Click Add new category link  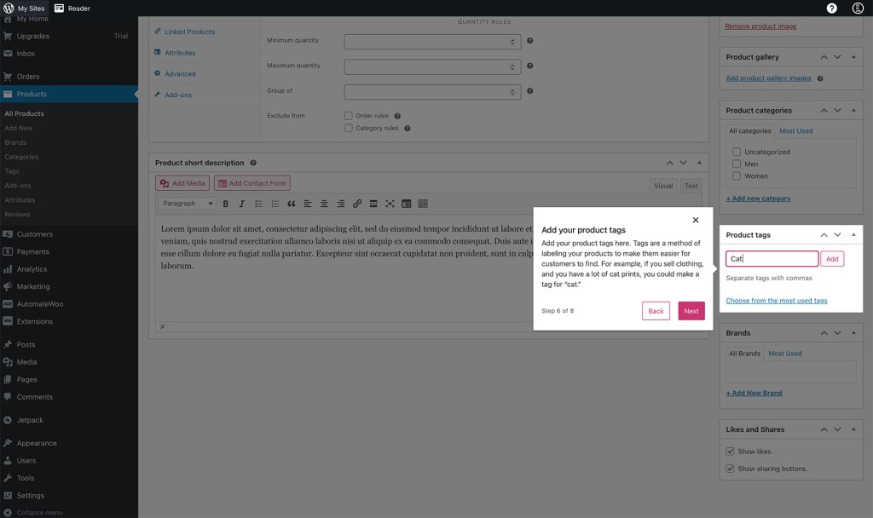tap(758, 198)
